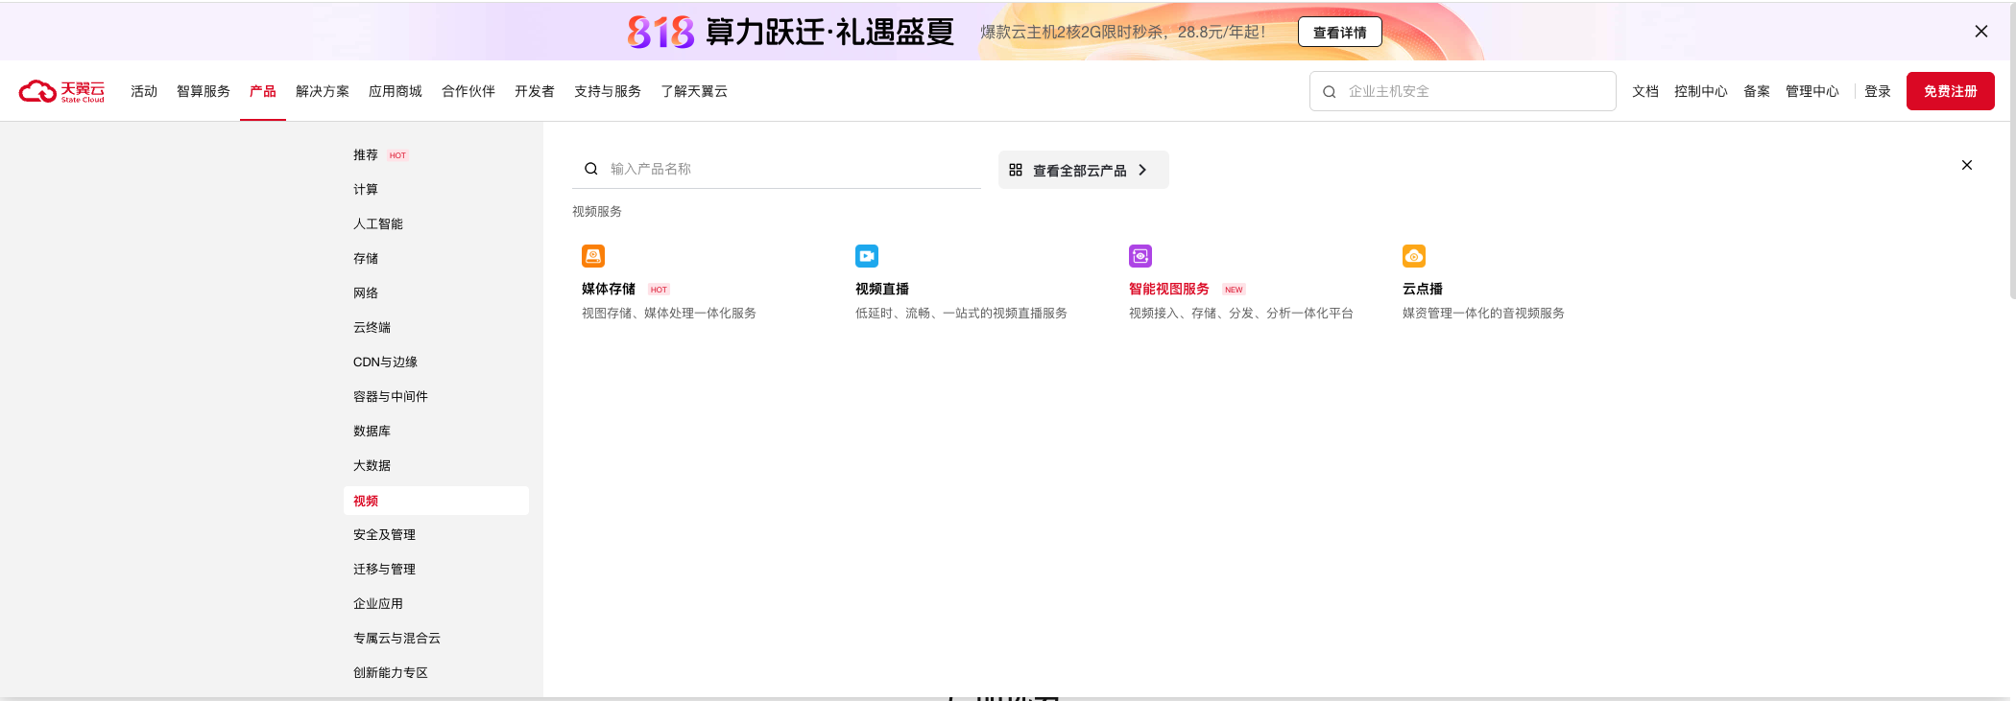Click the 查看详情 banner button
Screen dimensions: 2016x701
click(x=1339, y=32)
